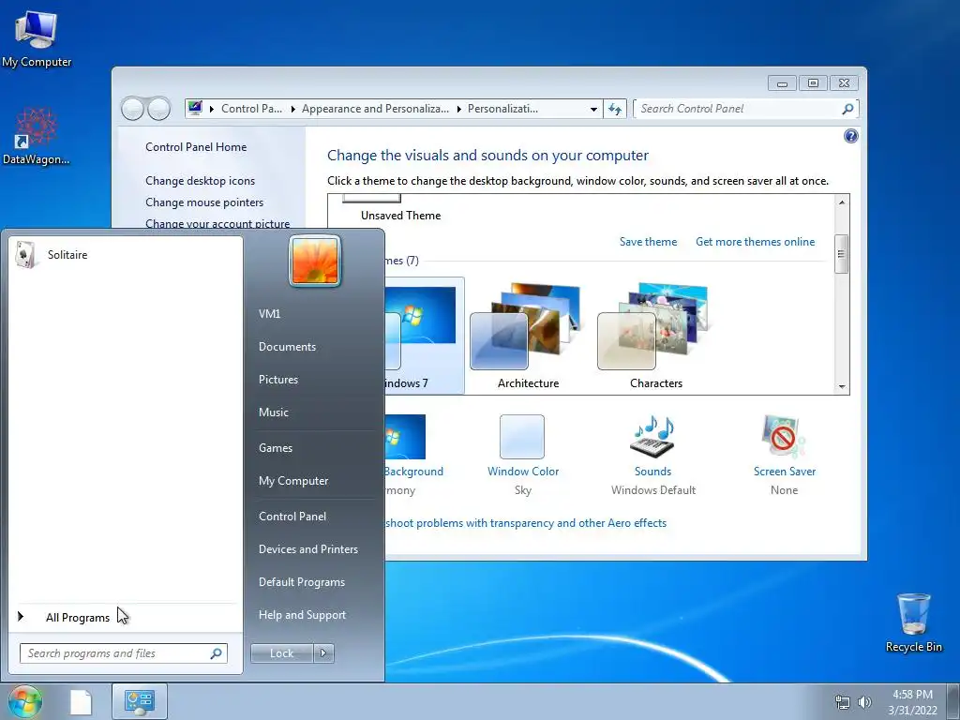Click theme list scroll up arrow
The width and height of the screenshot is (960, 720).
coord(842,202)
